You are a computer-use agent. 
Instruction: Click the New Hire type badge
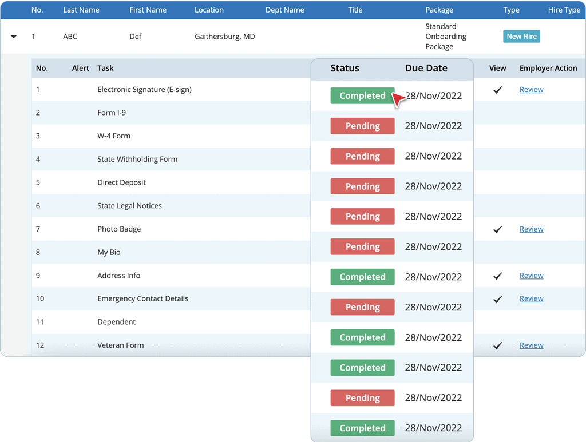click(521, 36)
